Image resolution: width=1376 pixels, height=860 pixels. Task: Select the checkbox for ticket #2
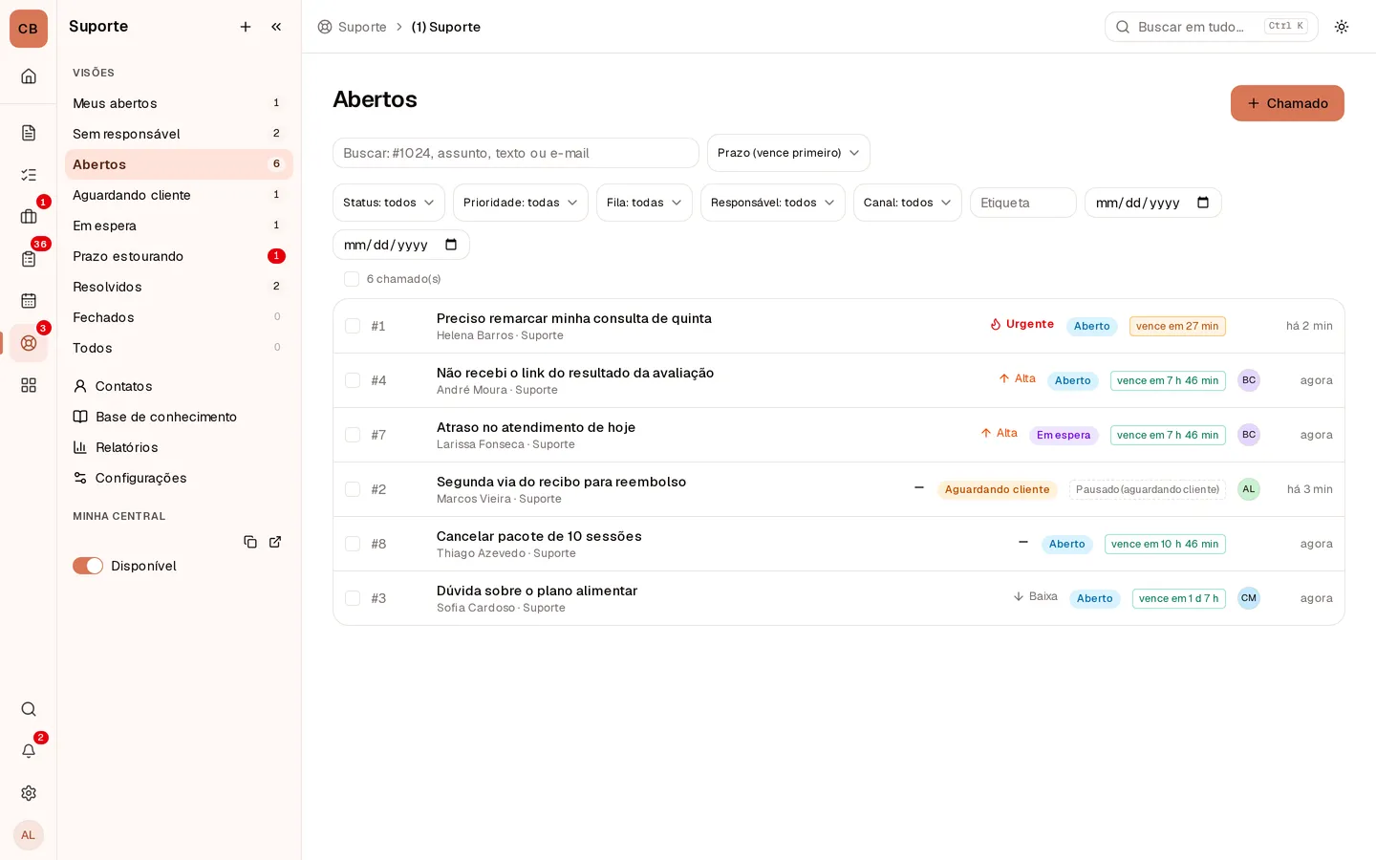(353, 489)
